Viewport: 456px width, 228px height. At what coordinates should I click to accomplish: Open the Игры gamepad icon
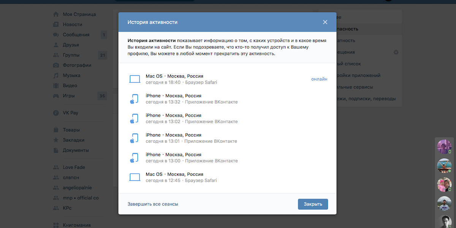56,96
